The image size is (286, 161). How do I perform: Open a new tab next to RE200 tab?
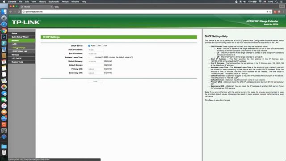click(57, 7)
